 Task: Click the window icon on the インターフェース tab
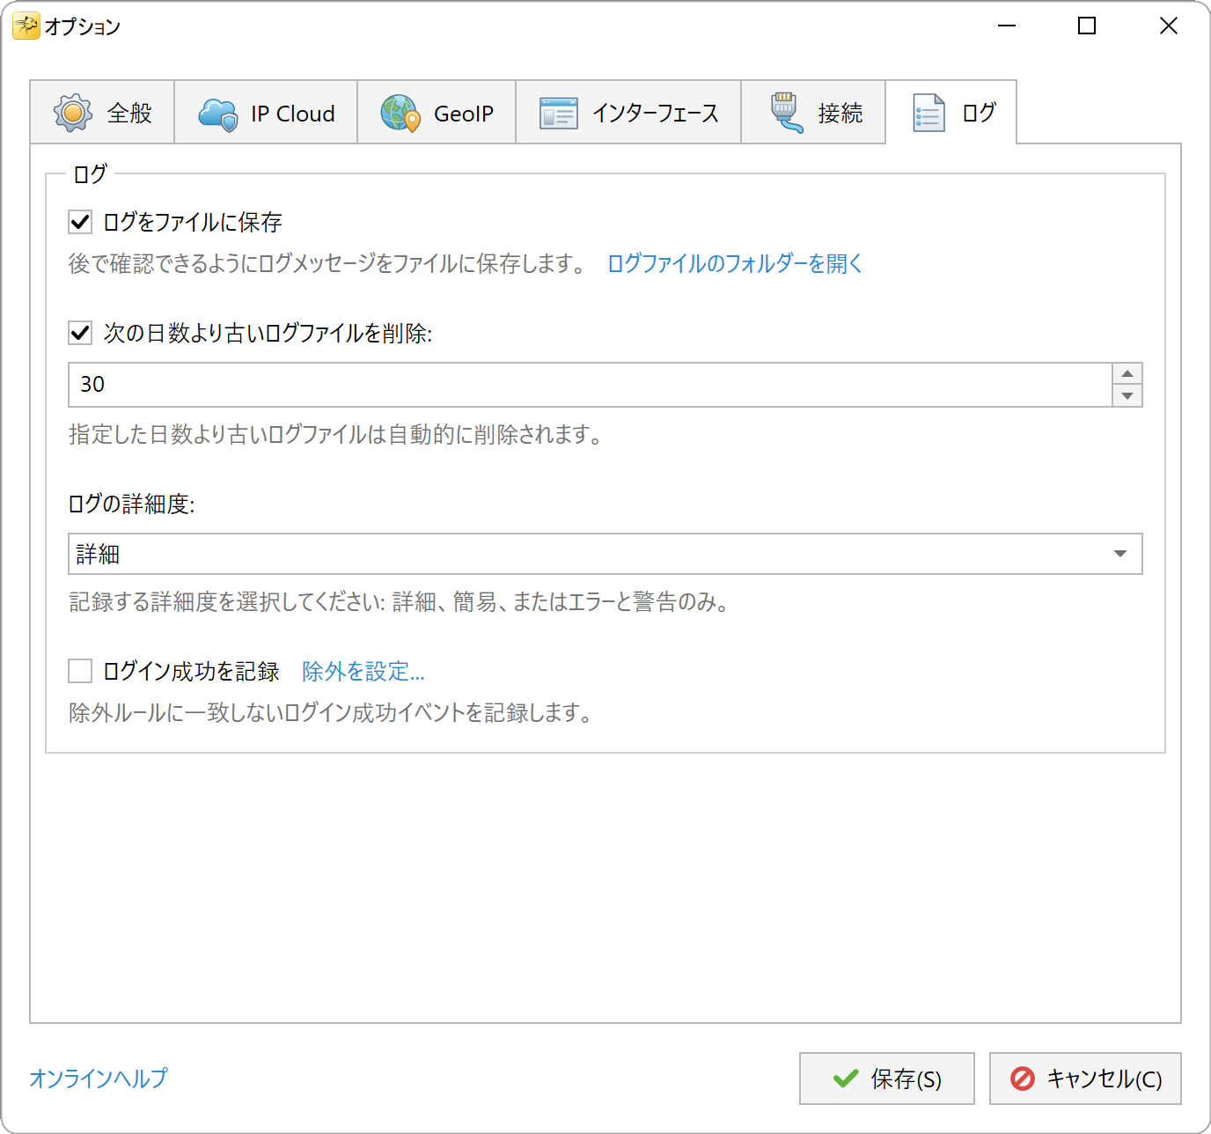(x=559, y=114)
